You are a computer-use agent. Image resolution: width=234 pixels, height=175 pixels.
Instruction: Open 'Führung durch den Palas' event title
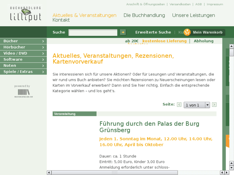coord(149,127)
